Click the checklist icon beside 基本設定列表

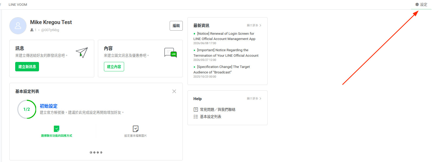[196, 117]
